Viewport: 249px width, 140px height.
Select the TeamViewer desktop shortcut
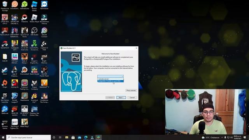pos(44,5)
